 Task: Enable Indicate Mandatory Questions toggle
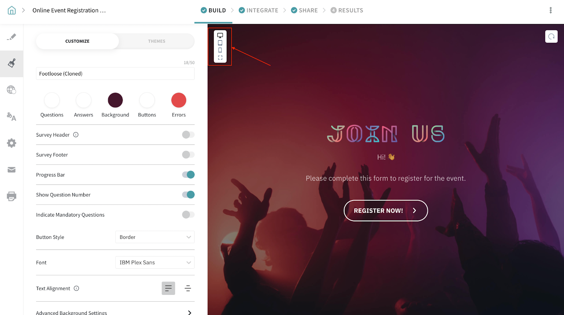(x=188, y=214)
